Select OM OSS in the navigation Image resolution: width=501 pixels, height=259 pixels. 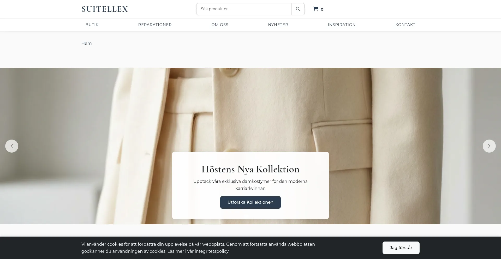pos(220,25)
